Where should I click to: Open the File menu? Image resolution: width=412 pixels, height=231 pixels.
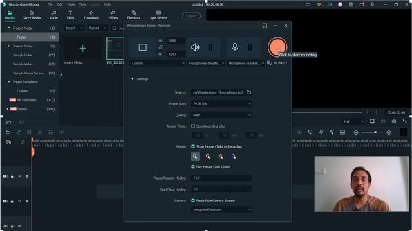(50, 4)
